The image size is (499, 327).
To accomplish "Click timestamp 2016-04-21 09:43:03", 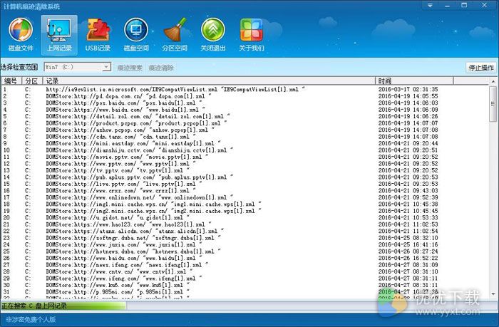I will coord(408,190).
